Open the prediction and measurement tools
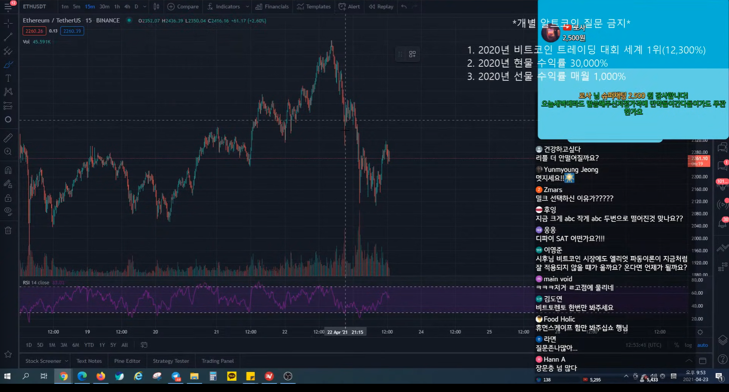Screen dimensions: 729x392 coord(8,106)
